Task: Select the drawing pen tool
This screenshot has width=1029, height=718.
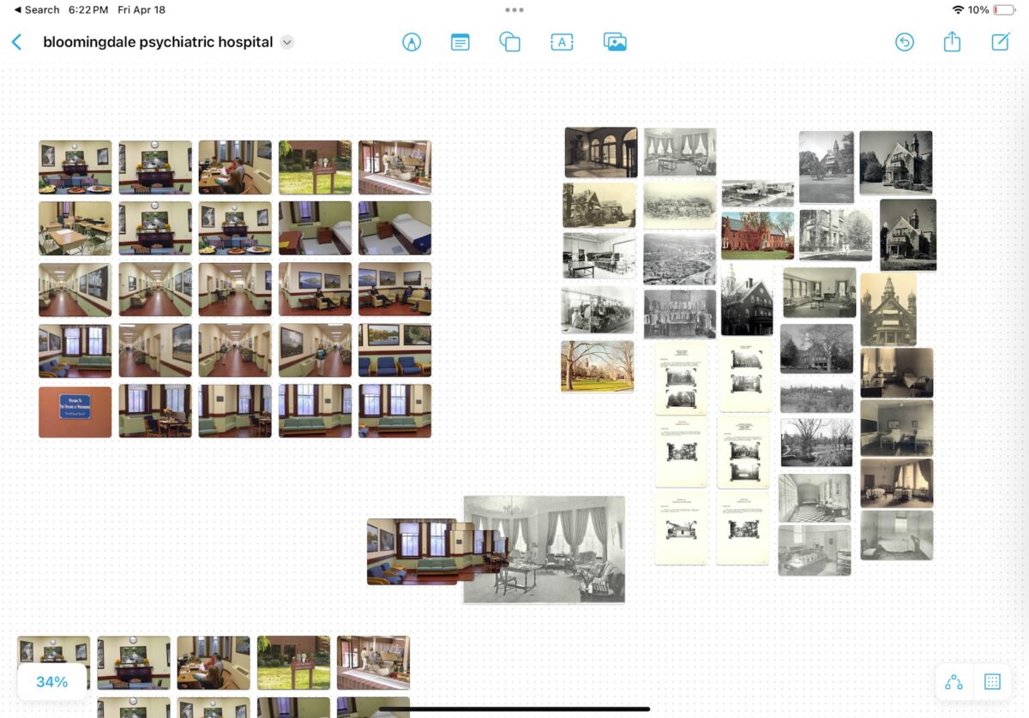Action: point(412,42)
